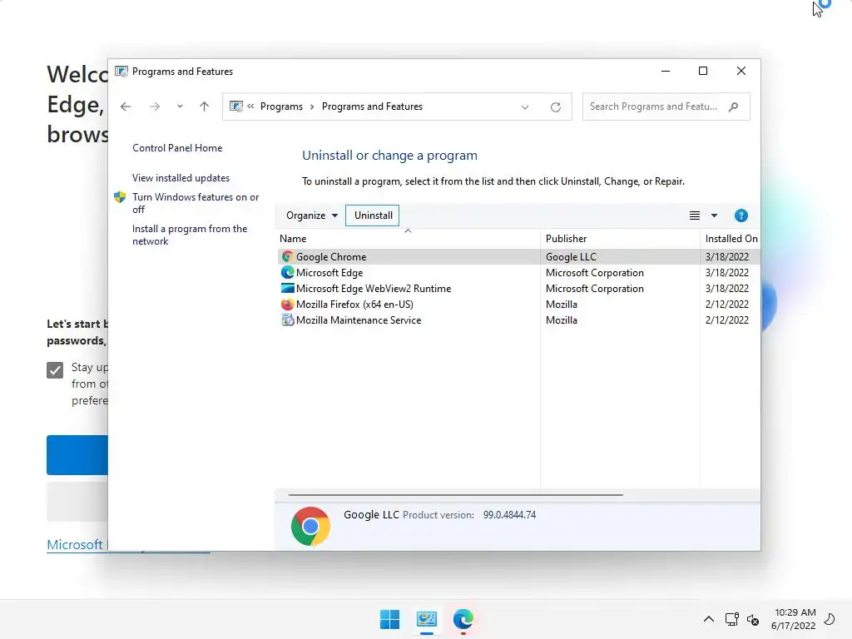This screenshot has height=639, width=852.
Task: Select Programs and Features breadcrumb
Action: (372, 106)
